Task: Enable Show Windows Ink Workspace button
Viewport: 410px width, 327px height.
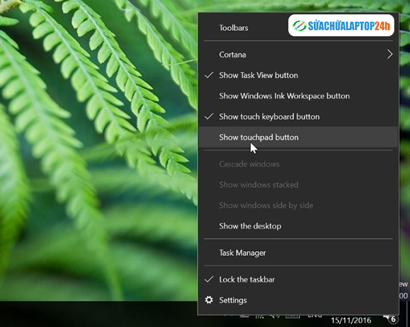Action: click(284, 96)
